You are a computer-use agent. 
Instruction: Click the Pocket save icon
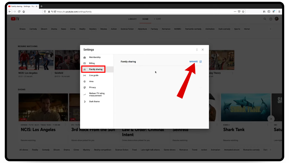(239, 11)
